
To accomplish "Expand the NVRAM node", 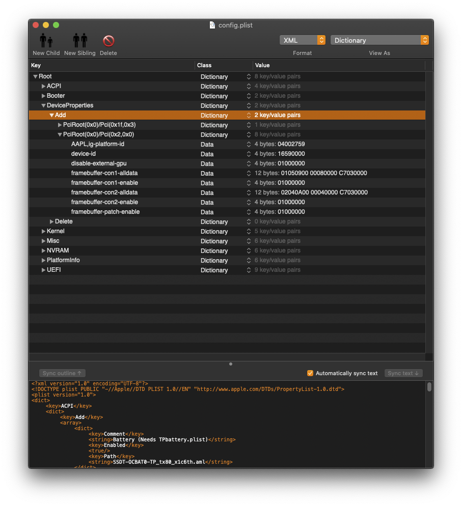I will click(x=43, y=251).
